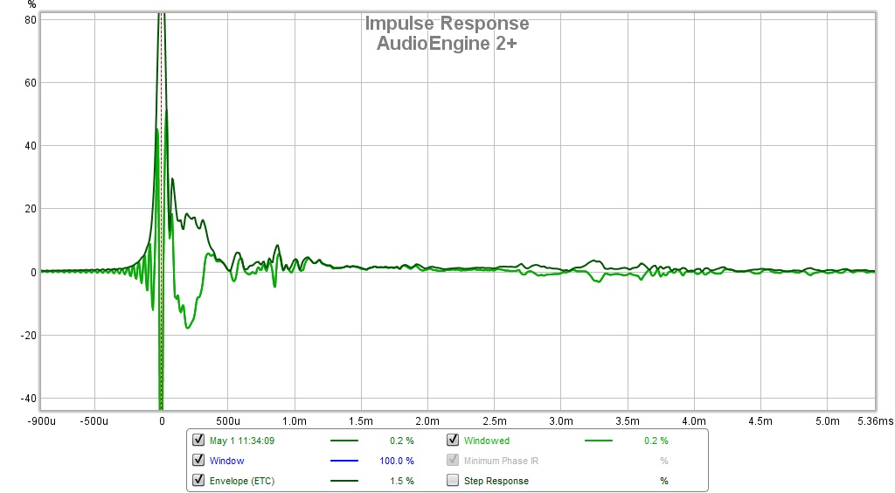Viewport: 895px width, 493px height.
Task: Click the 0.2 % value for May 1 trace
Action: [402, 441]
